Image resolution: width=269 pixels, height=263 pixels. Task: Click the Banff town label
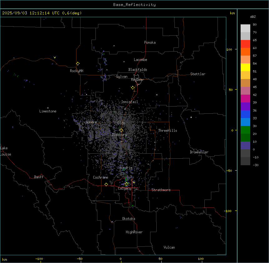(39, 177)
